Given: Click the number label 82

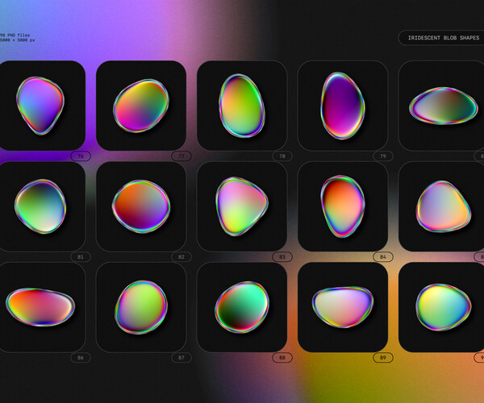Looking at the screenshot, I should click(x=181, y=257).
